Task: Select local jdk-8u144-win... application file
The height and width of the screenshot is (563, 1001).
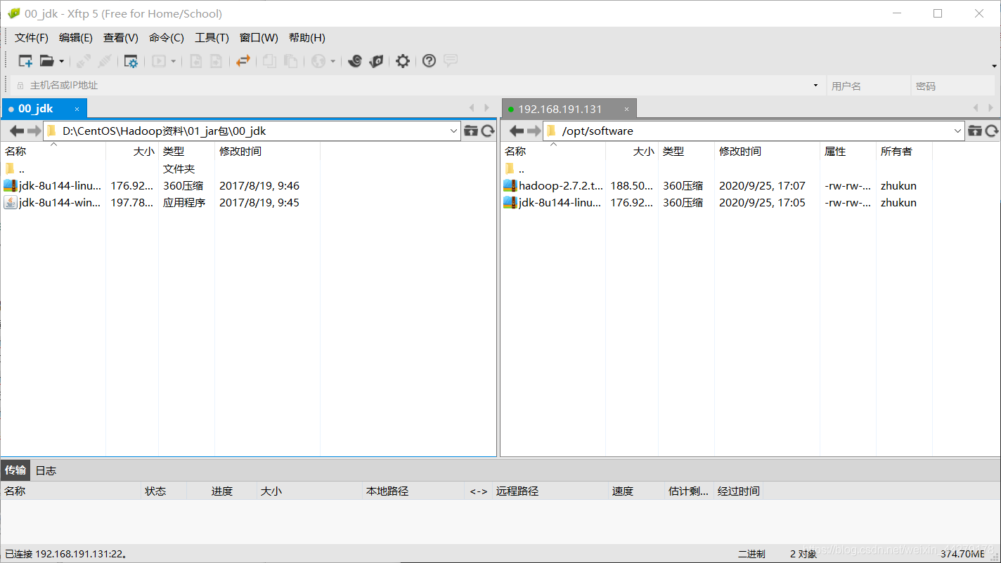Action: (x=53, y=203)
